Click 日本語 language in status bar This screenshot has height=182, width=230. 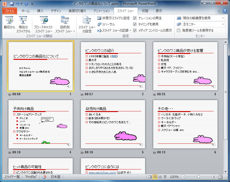point(56,177)
